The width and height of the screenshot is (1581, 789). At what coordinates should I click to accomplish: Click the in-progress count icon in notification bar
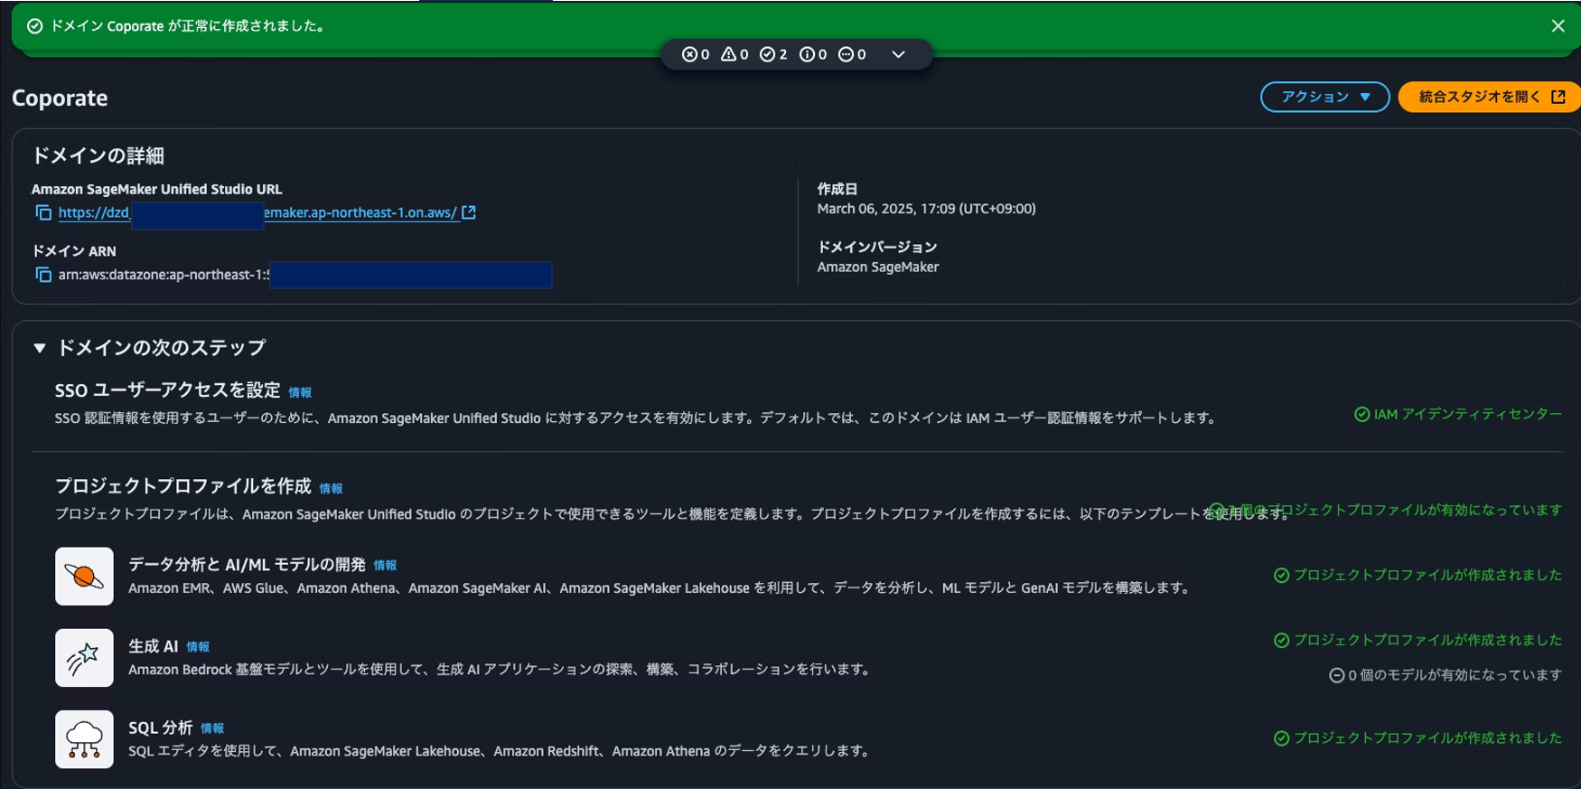(x=846, y=54)
